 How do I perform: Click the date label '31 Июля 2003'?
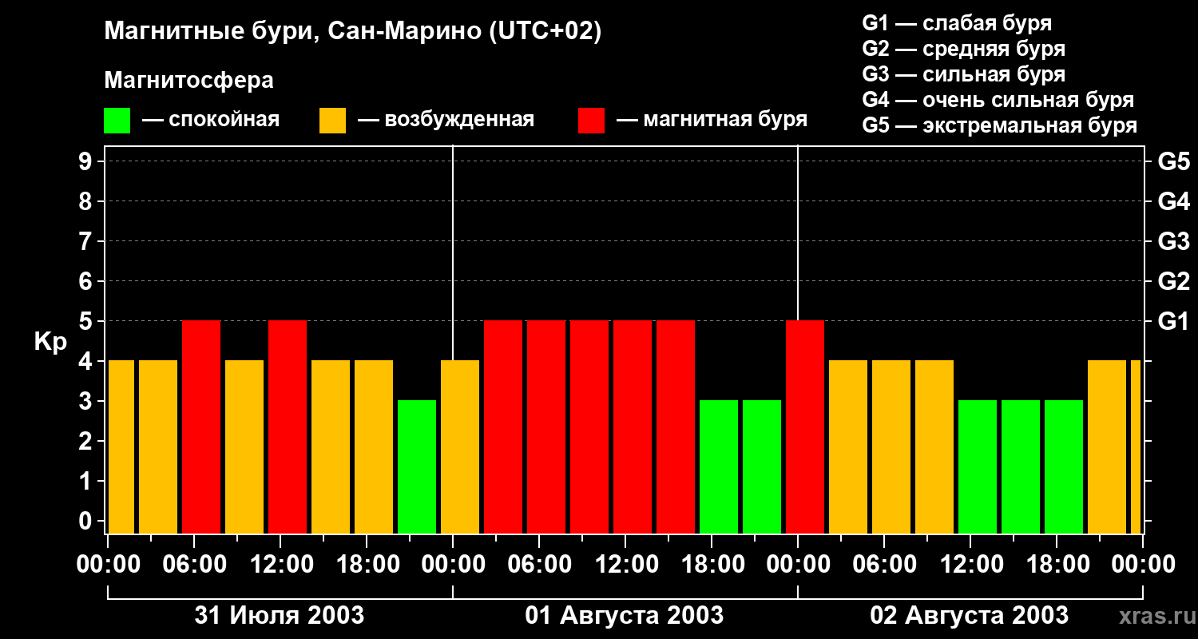pos(280,616)
